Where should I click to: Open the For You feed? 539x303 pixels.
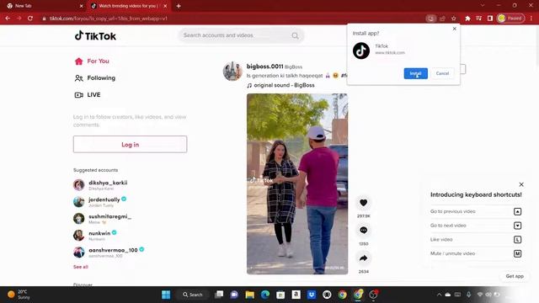(x=92, y=61)
